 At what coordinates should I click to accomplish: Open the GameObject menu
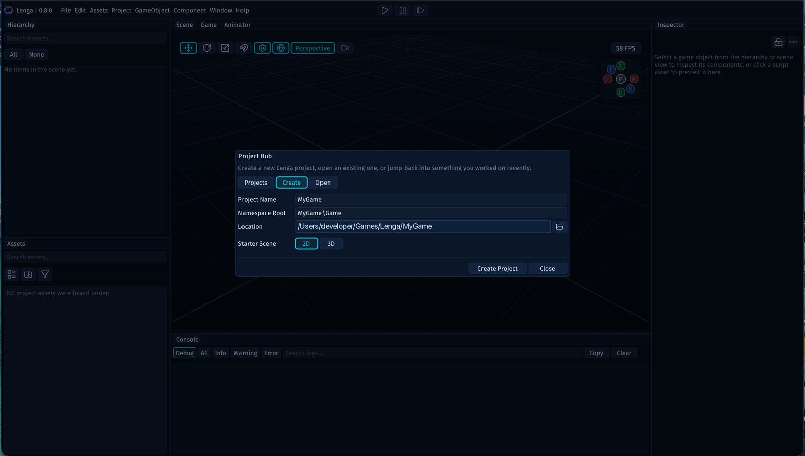click(152, 10)
